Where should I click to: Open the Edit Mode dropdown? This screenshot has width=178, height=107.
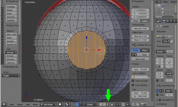point(48,105)
